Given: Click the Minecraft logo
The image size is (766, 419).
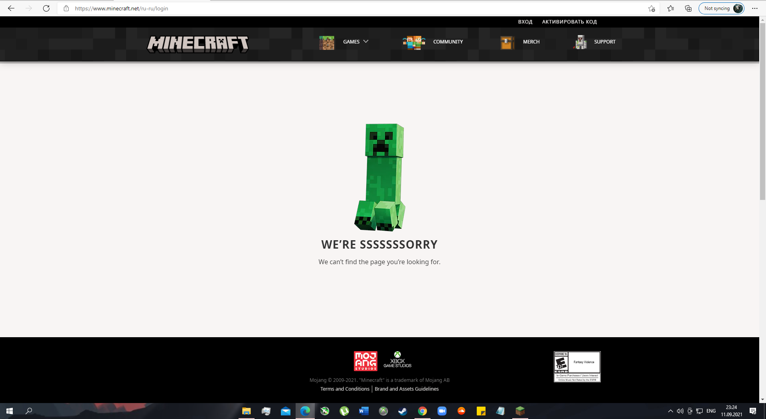Looking at the screenshot, I should 198,44.
